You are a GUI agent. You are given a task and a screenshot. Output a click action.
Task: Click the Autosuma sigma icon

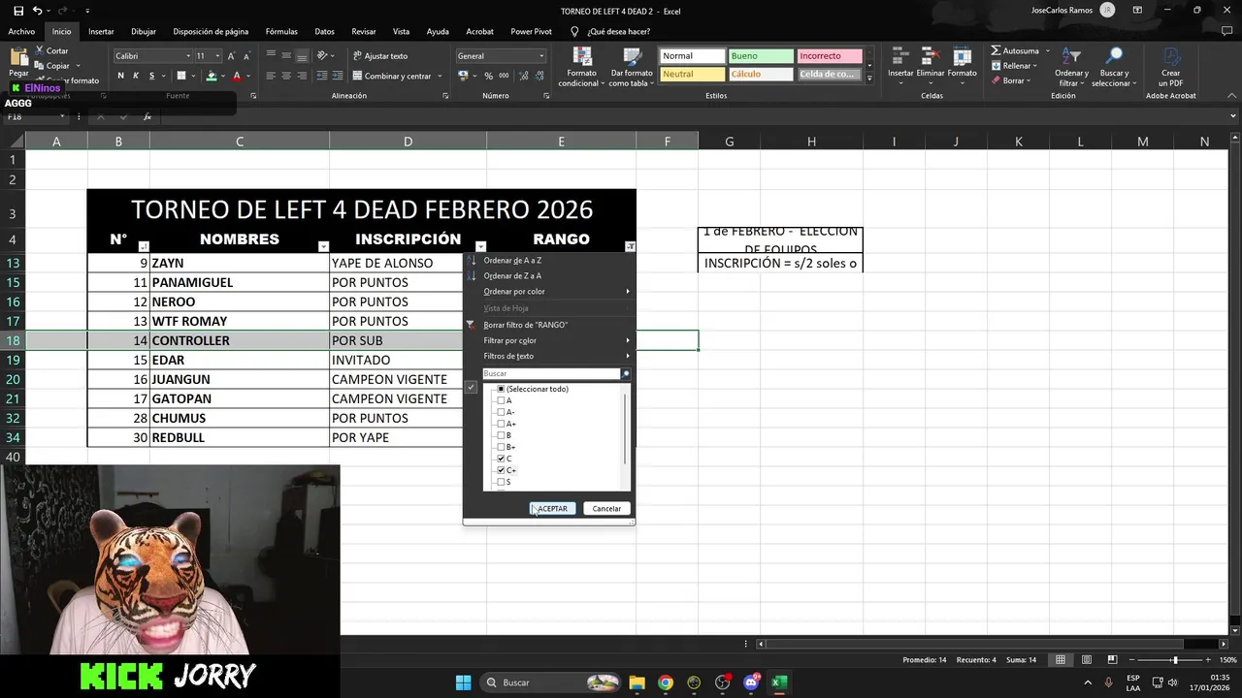pos(996,50)
